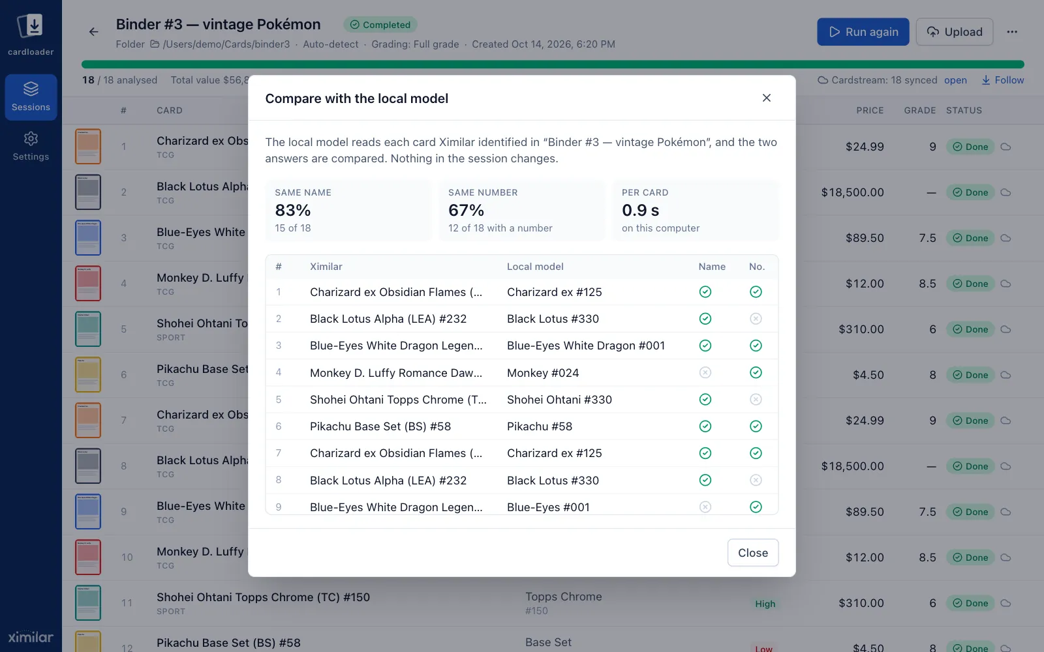Click the Run again button
Image resolution: width=1044 pixels, height=652 pixels.
(x=863, y=32)
